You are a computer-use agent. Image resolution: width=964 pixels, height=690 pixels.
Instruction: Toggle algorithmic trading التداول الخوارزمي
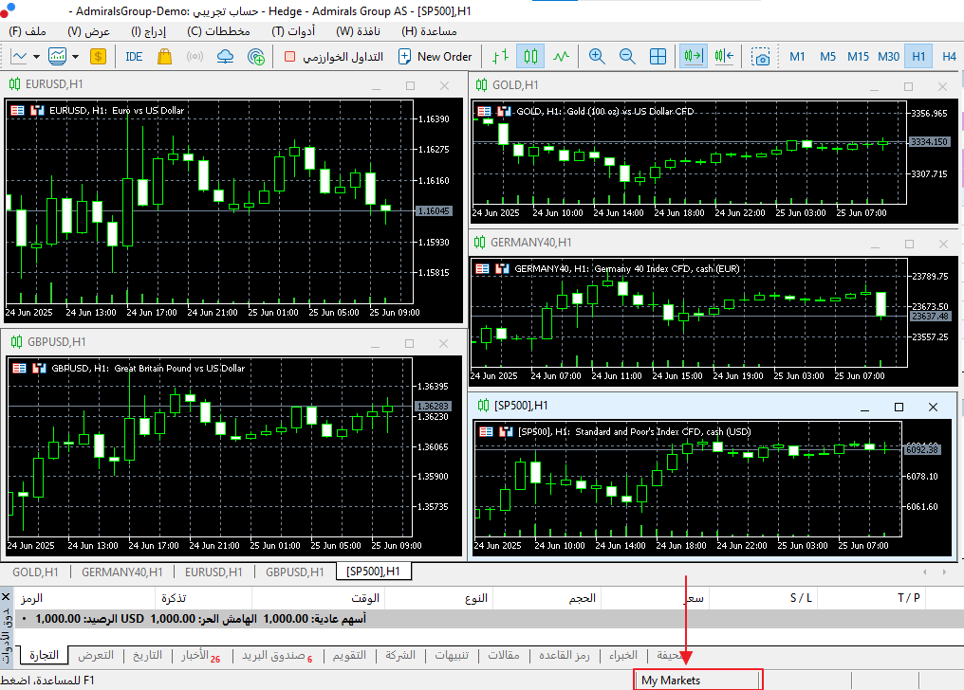point(334,57)
